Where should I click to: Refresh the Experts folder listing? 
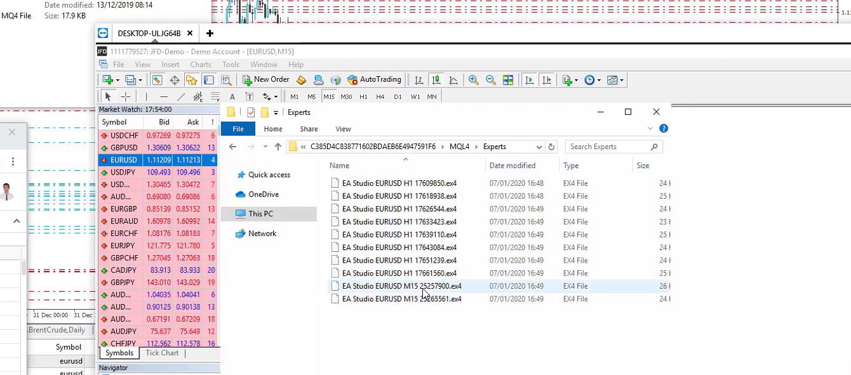pyautogui.click(x=551, y=146)
